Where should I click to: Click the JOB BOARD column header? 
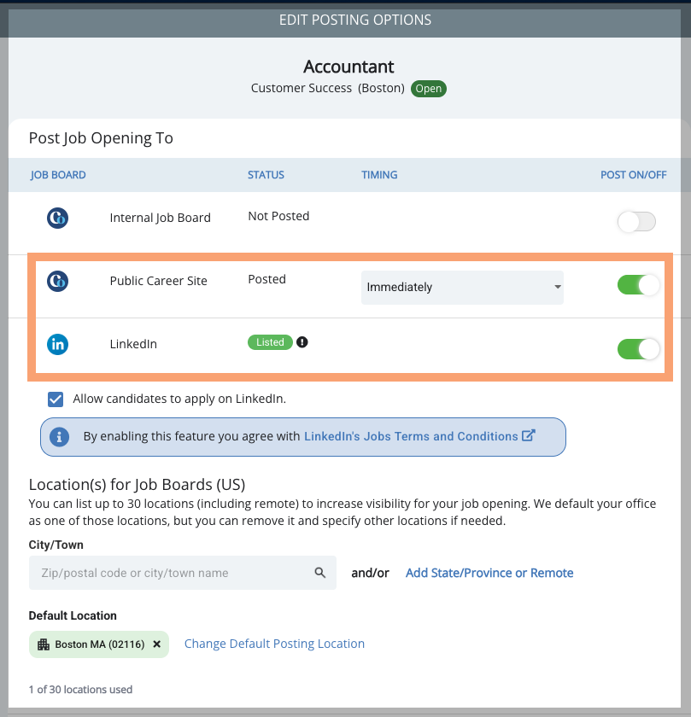[x=58, y=175]
